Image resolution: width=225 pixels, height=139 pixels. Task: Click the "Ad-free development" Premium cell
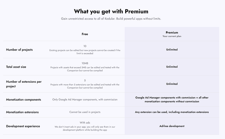[x=172, y=126]
